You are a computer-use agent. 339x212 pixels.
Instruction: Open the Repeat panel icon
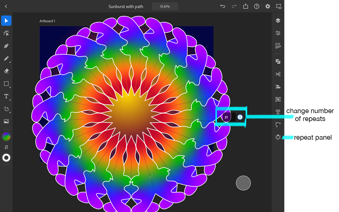click(278, 137)
